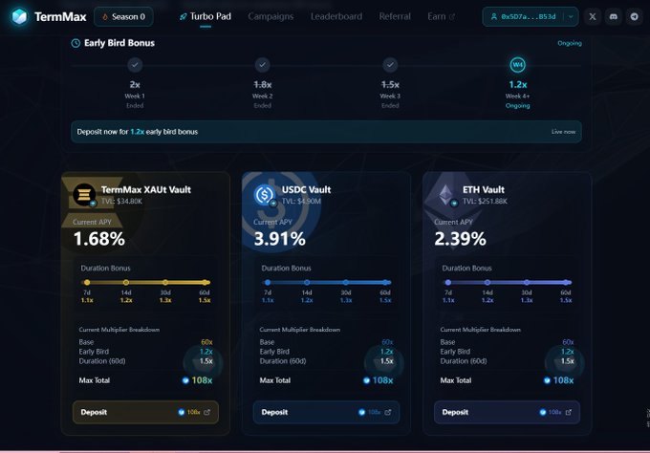Screen dimensions: 650x453
Task: Click the 1.68% Current APY value
Action: point(99,239)
